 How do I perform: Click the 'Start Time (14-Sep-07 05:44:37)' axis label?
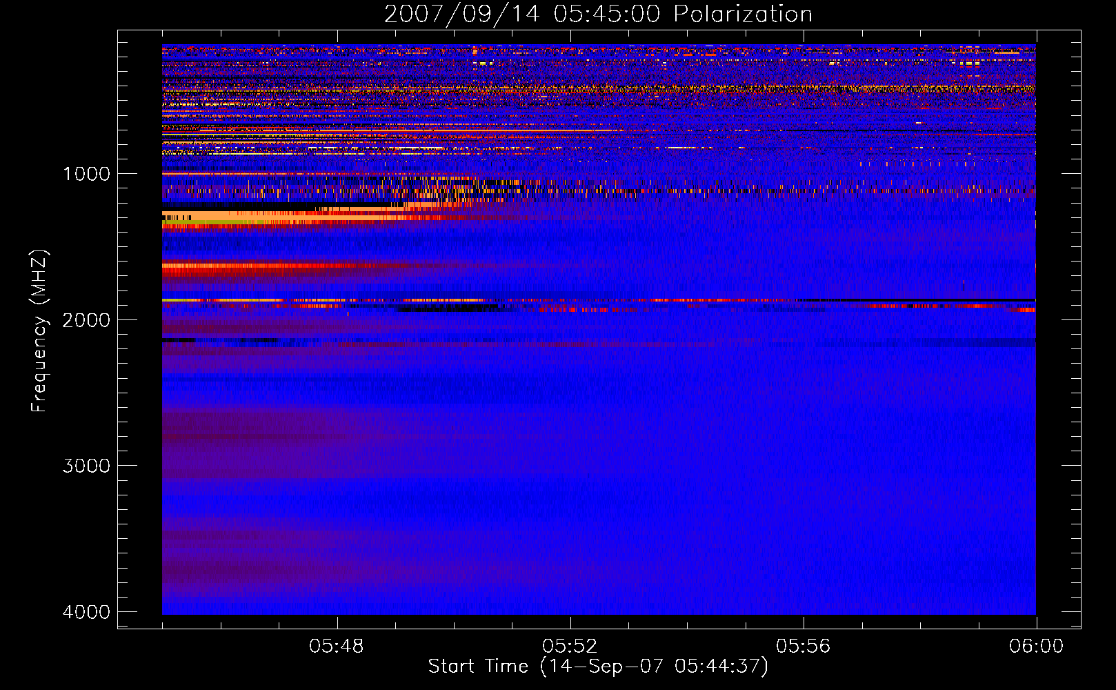pos(598,667)
